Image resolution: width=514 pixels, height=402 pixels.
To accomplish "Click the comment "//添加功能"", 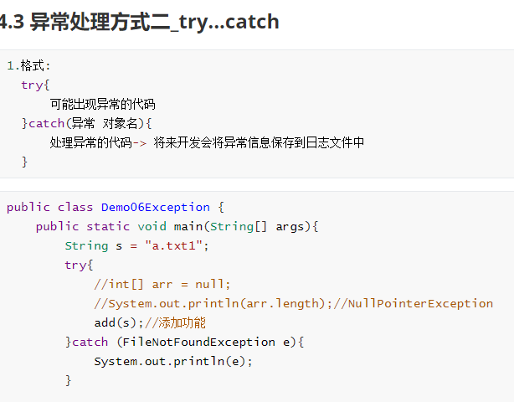I will pyautogui.click(x=175, y=323).
